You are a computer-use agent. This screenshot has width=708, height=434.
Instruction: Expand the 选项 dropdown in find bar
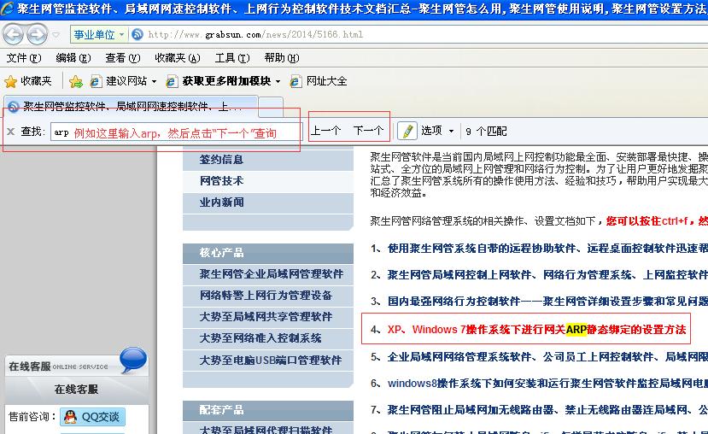coord(443,131)
